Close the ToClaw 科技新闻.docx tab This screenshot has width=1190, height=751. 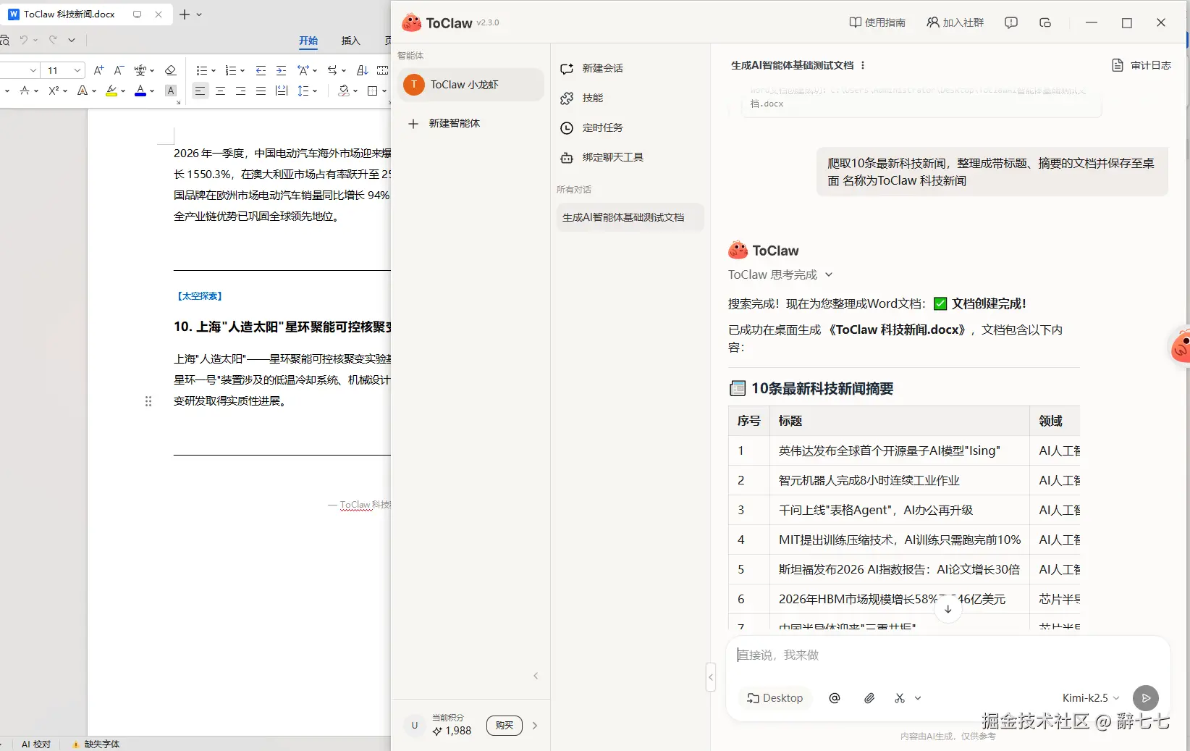tap(159, 14)
